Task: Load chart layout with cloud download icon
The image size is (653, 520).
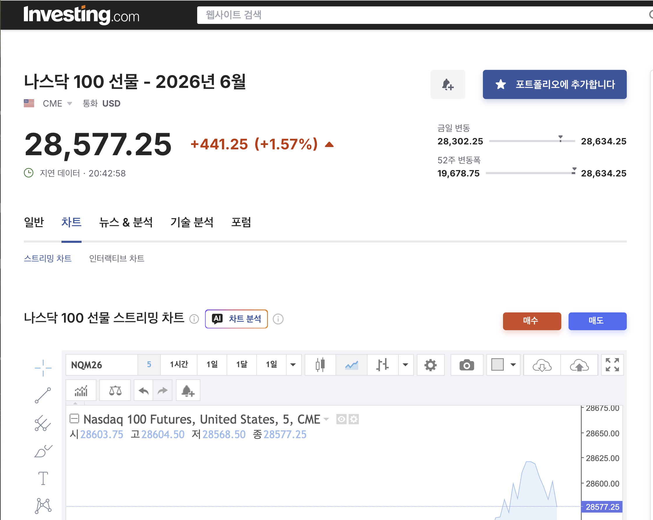Action: (x=542, y=365)
